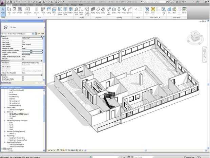Select the Roof tool
The height and width of the screenshot is (158, 210).
[x=43, y=11]
